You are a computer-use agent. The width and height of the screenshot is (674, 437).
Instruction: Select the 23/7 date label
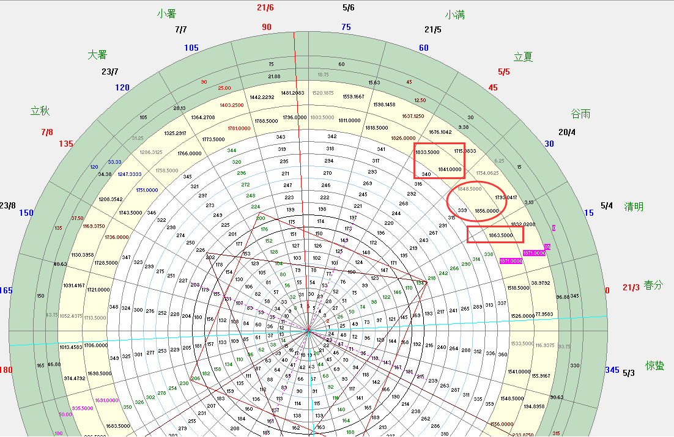coord(110,72)
